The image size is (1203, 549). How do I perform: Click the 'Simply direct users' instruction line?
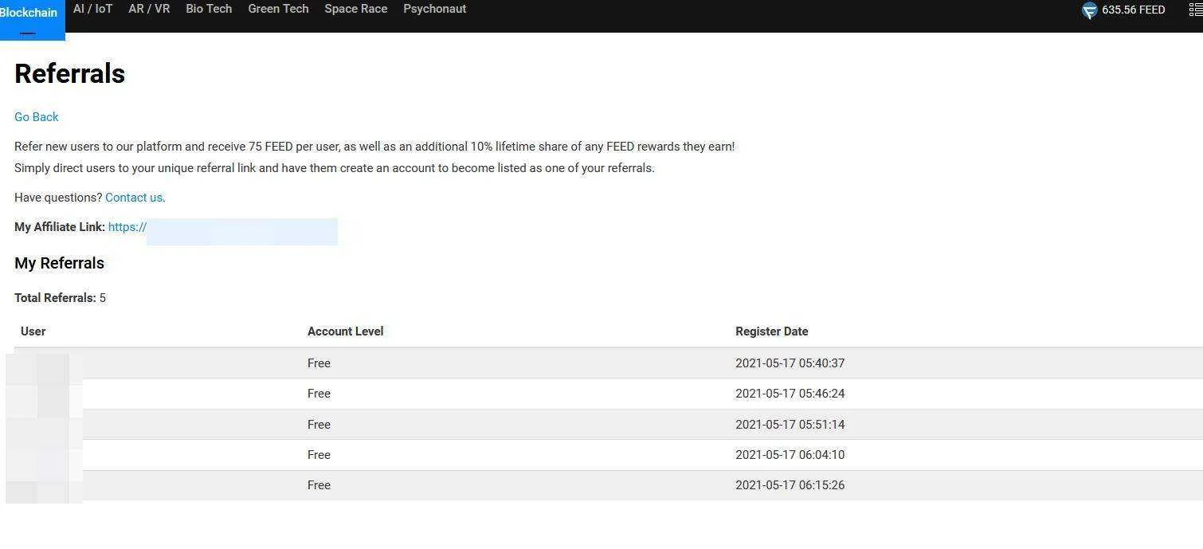click(x=335, y=168)
